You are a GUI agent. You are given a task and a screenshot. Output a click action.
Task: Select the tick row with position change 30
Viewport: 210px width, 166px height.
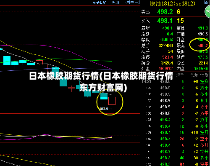(x=175, y=158)
